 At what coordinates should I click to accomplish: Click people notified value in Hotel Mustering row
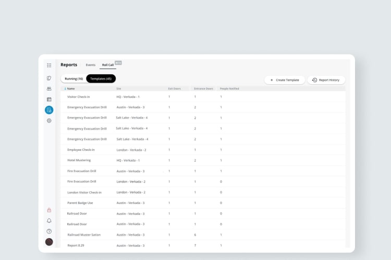221,161
